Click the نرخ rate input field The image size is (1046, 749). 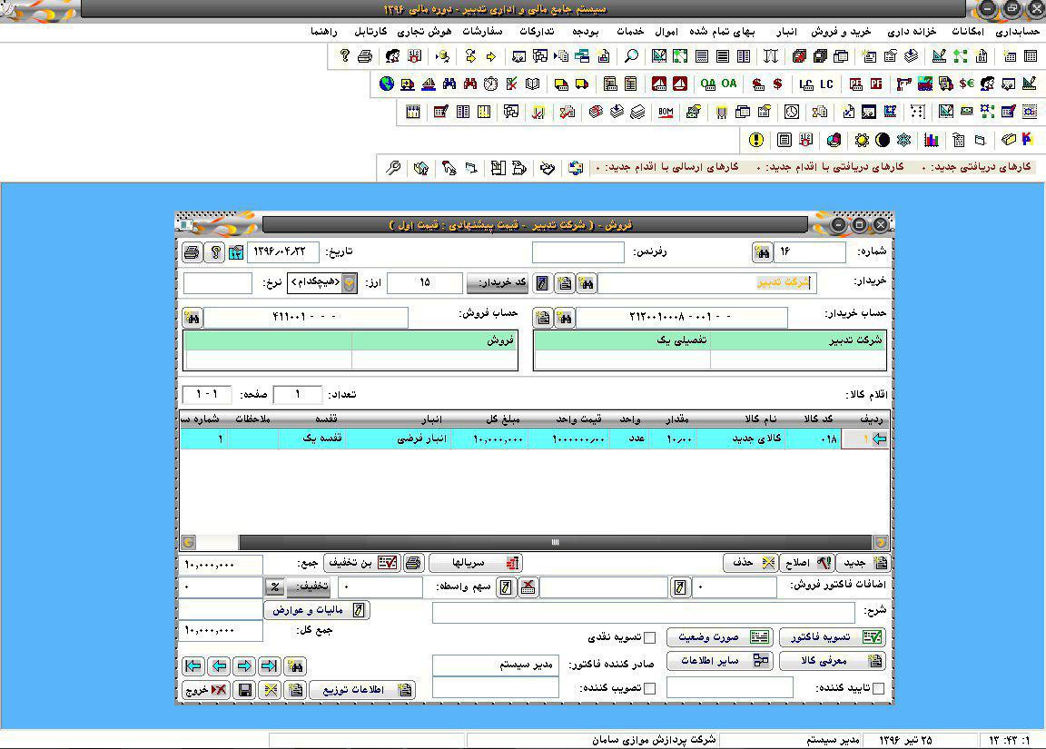218,282
